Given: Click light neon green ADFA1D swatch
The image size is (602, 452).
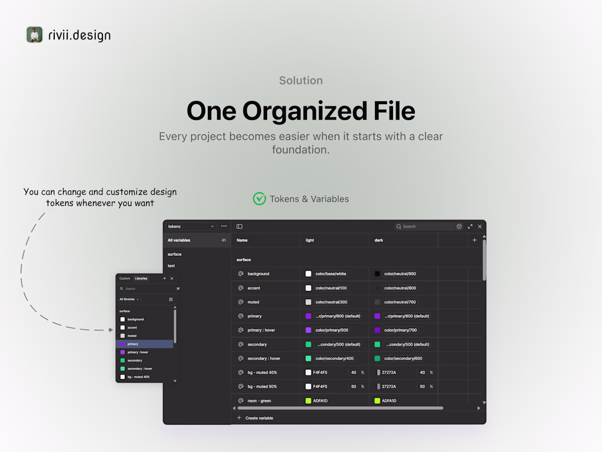Looking at the screenshot, I should [308, 400].
